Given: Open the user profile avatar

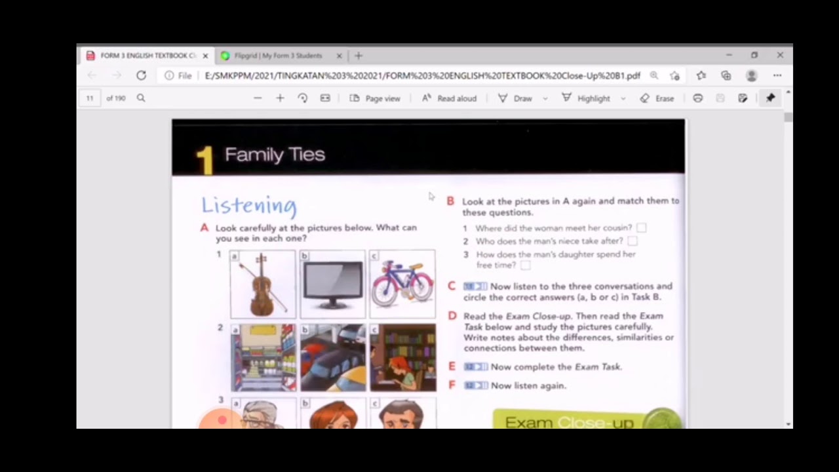Looking at the screenshot, I should 752,75.
